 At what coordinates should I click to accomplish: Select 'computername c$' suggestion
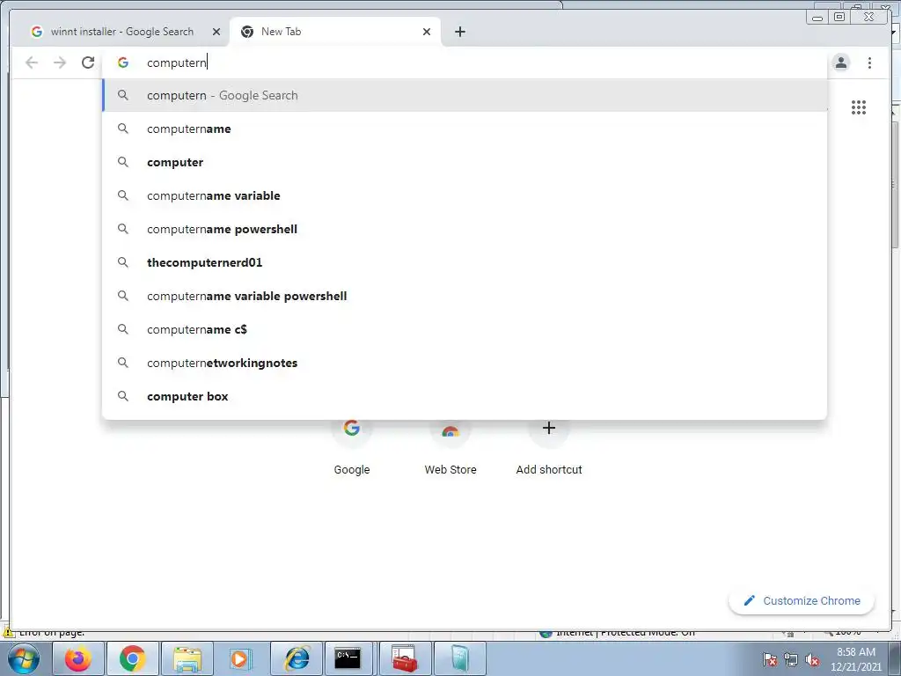(x=465, y=329)
